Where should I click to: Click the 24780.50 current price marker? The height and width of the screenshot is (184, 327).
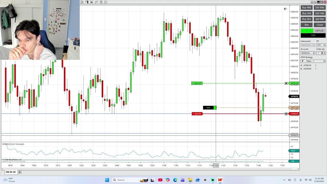pos(294,96)
